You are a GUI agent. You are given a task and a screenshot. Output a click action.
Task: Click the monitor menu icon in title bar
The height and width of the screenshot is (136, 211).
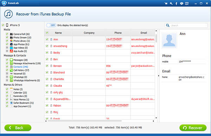coord(187,4)
